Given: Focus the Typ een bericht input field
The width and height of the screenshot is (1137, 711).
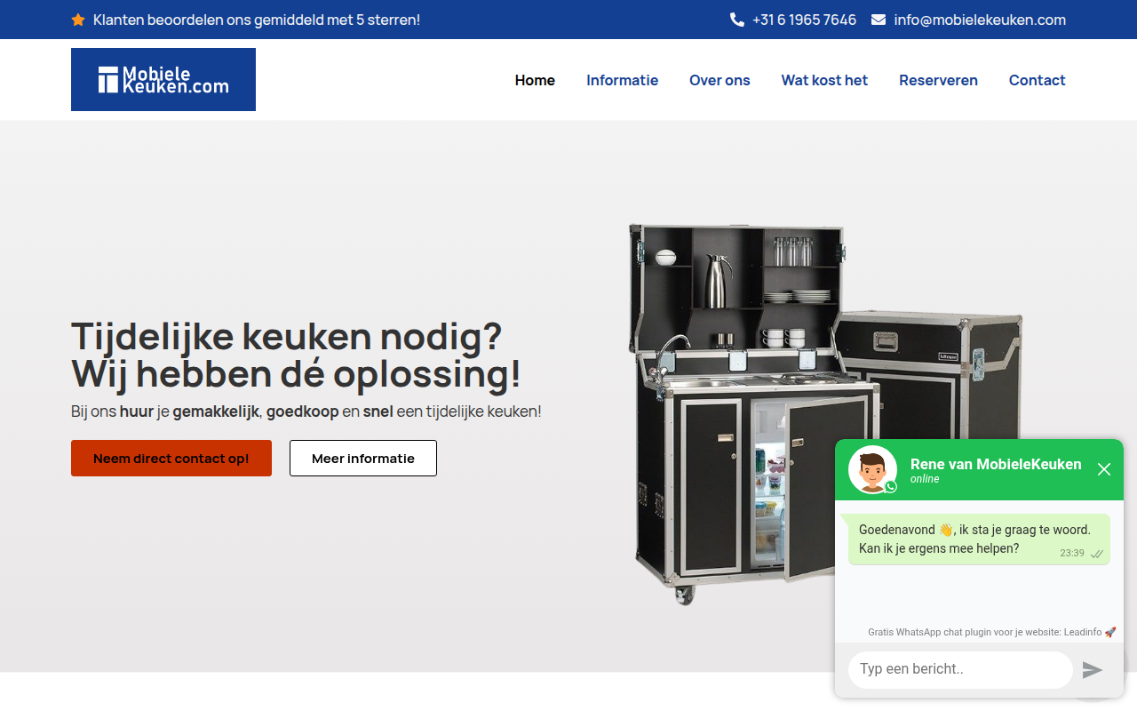Looking at the screenshot, I should click(x=960, y=669).
